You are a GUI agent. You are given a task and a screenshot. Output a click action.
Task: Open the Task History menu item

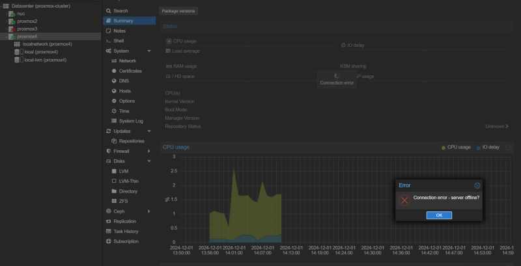[x=129, y=232]
